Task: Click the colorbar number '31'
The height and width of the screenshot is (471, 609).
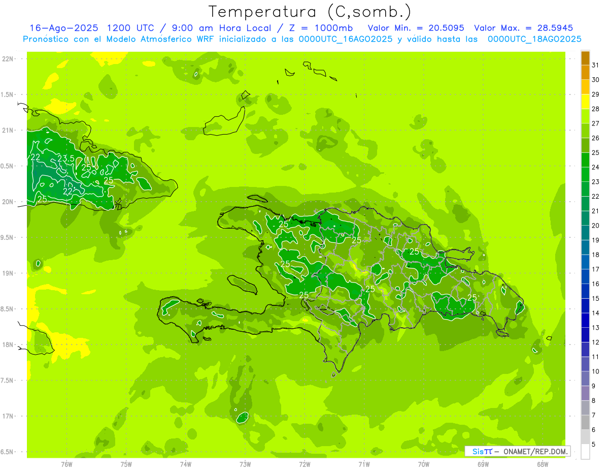Action: click(595, 65)
